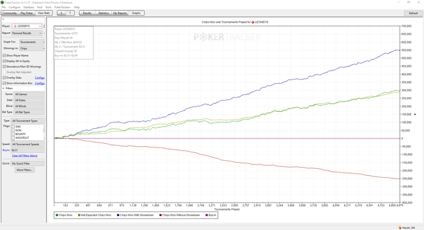Click the Refresh button
The height and width of the screenshot is (230, 424).
coord(413,13)
